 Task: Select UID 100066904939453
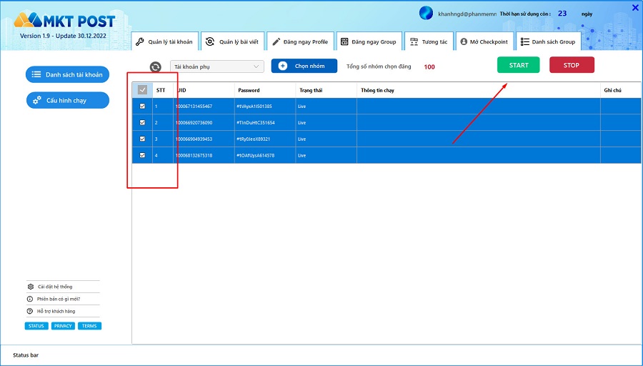pyautogui.click(x=194, y=139)
